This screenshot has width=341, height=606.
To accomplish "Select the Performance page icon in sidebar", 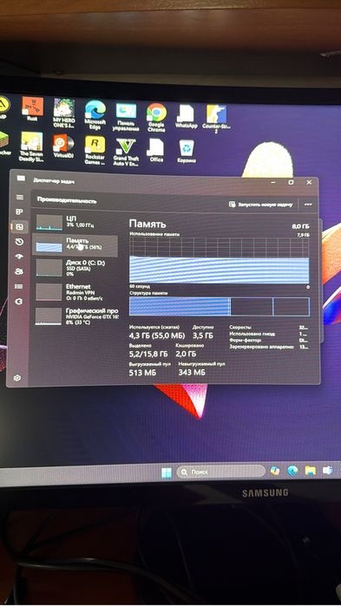I will tap(19, 227).
